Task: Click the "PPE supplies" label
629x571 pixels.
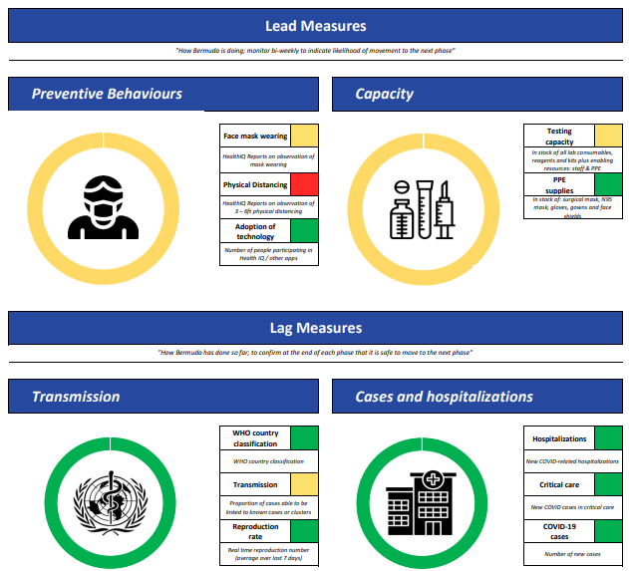Action: (x=559, y=185)
